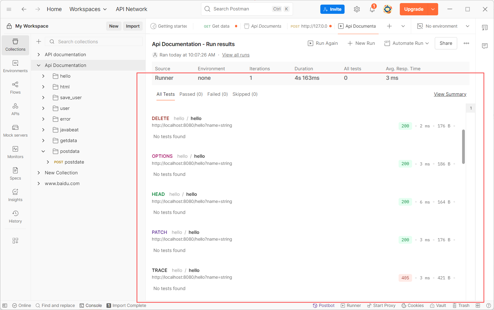Open the Monitors sidebar panel

click(x=15, y=153)
